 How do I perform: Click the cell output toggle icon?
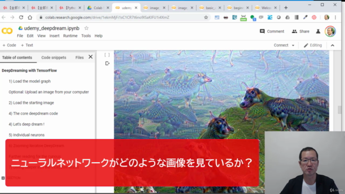click(107, 64)
